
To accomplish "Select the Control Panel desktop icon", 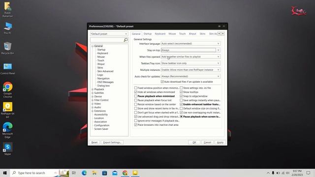I will pyautogui.click(x=8, y=69).
